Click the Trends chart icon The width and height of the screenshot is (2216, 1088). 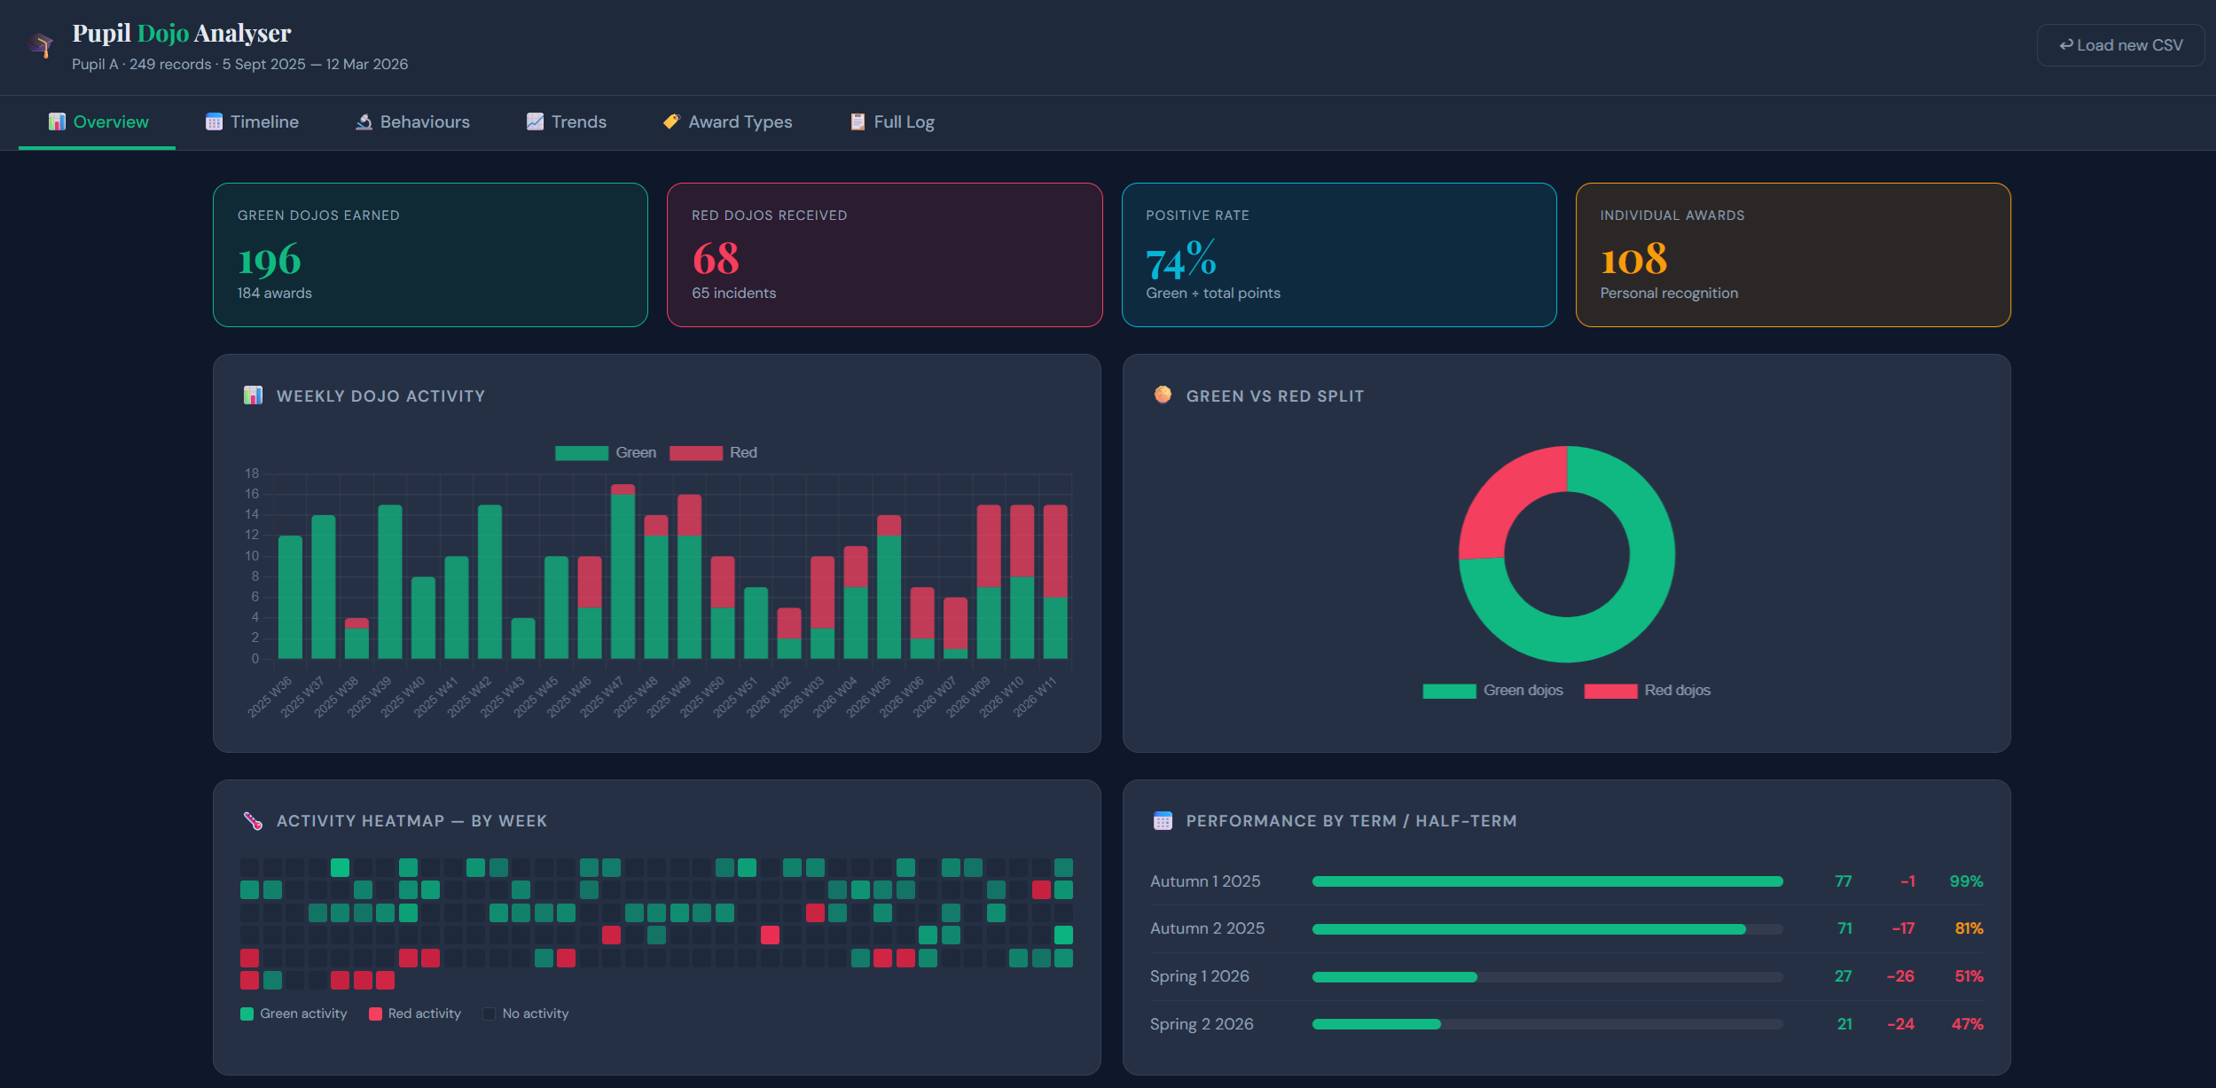pyautogui.click(x=535, y=121)
